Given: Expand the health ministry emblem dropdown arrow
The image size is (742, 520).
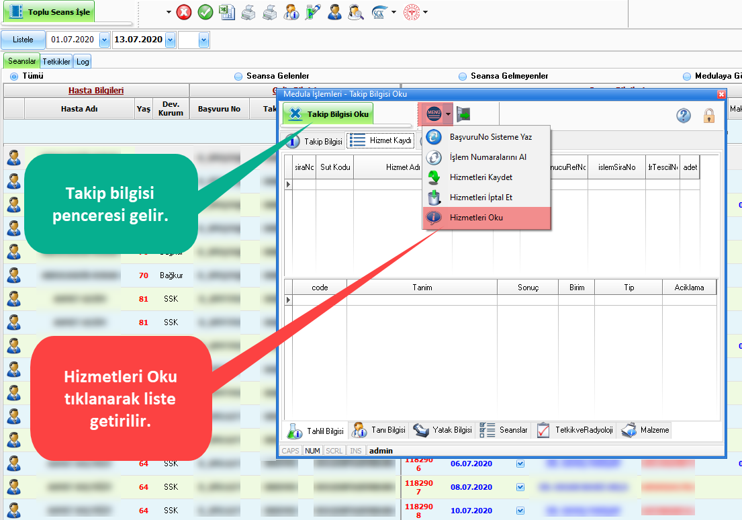Looking at the screenshot, I should click(x=426, y=12).
